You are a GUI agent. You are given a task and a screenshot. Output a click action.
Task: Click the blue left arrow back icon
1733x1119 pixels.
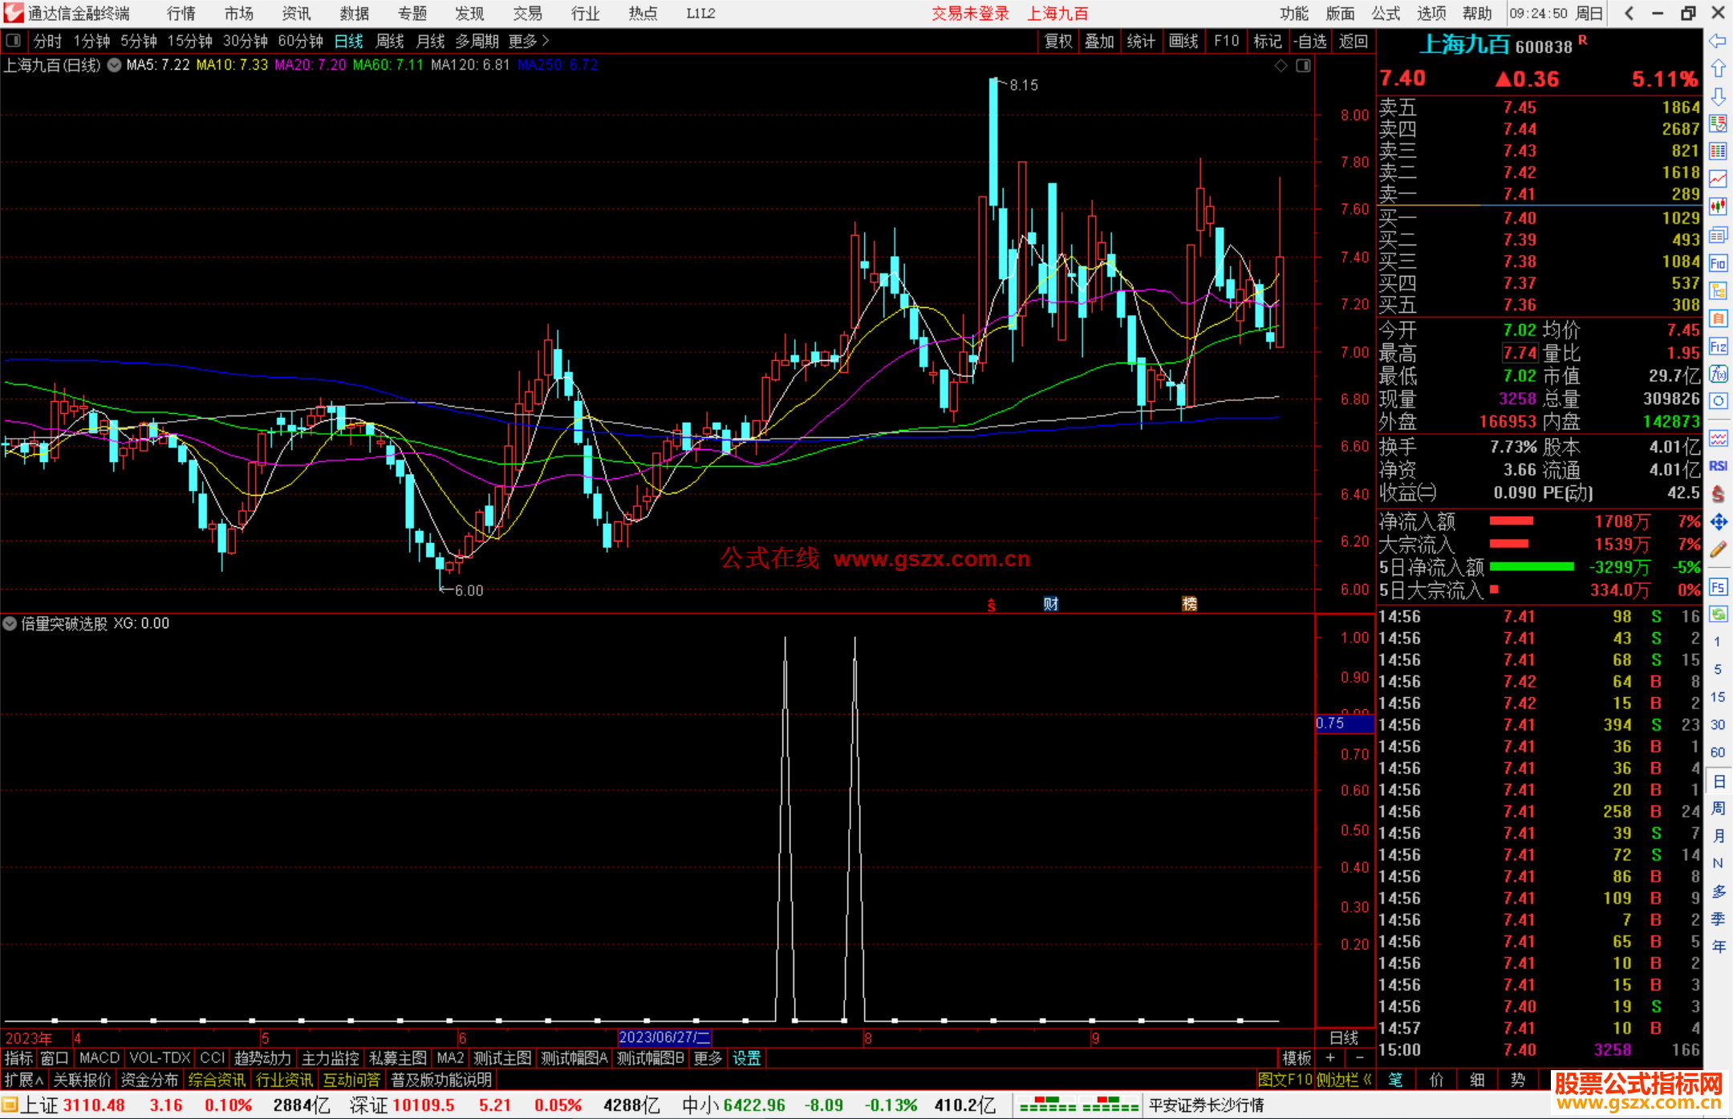[1718, 41]
